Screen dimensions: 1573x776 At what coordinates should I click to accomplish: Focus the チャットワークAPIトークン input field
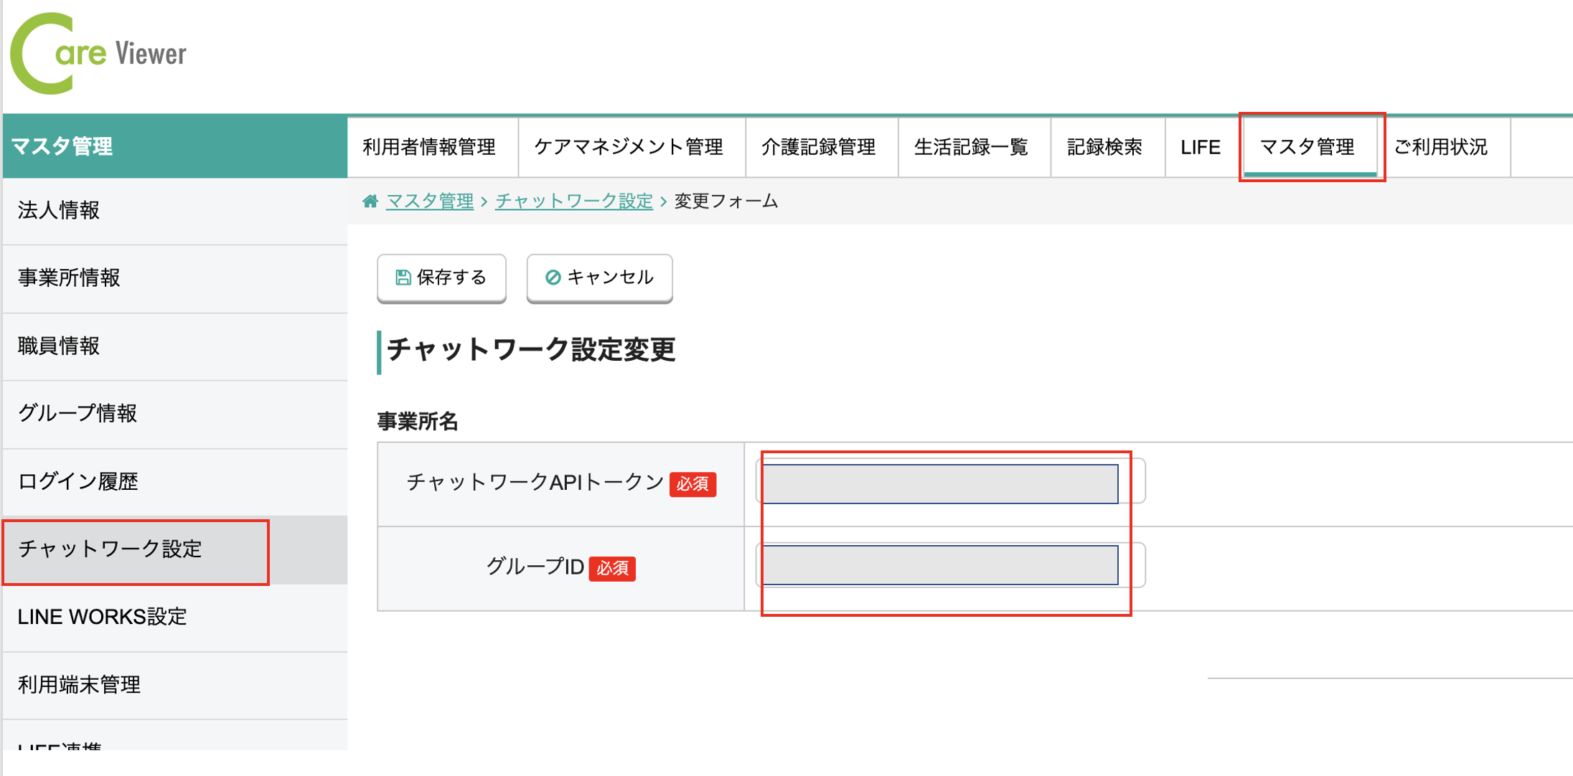939,484
